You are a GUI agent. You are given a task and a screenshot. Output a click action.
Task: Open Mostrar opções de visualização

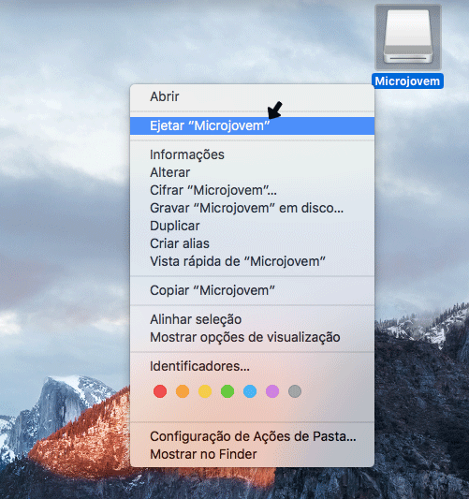252,337
